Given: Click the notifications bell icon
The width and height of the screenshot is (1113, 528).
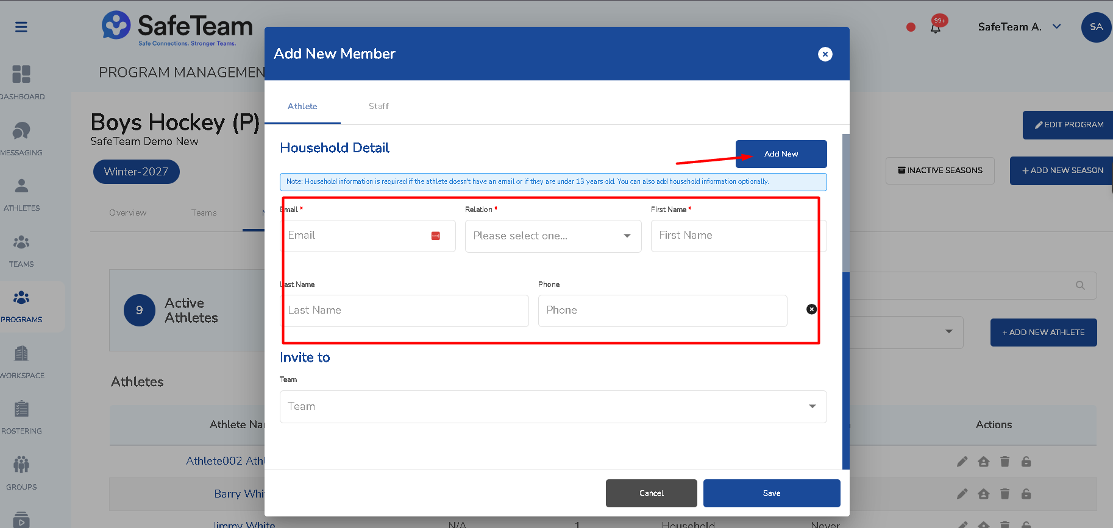Looking at the screenshot, I should click(x=936, y=27).
